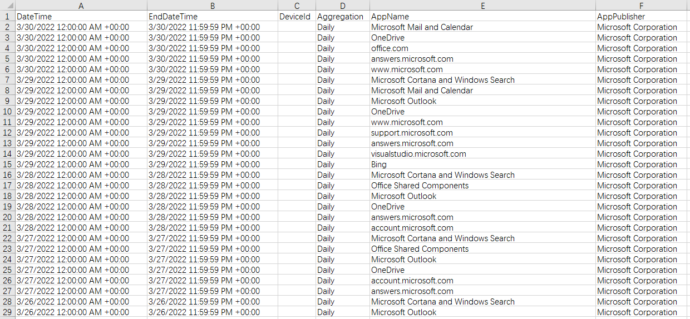Viewport: 690px width, 319px height.
Task: Click Microsoft Cortana and Windows Search row 16
Action: [482, 175]
